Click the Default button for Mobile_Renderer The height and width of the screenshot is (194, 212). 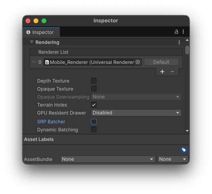[161, 62]
